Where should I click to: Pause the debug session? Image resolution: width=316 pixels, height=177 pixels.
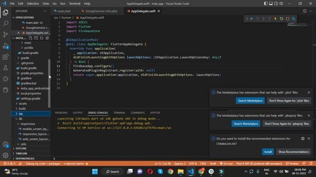(251, 19)
